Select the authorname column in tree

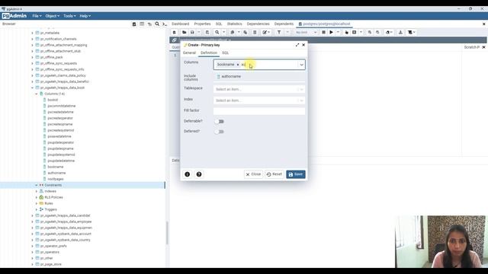coord(56,173)
